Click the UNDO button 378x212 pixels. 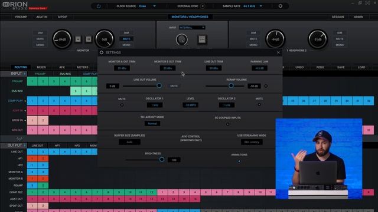[299, 67]
